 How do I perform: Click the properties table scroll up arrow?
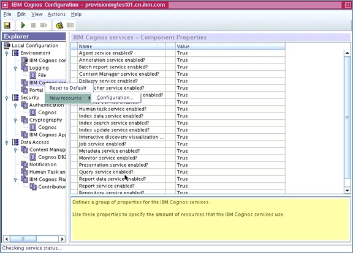coord(347,53)
